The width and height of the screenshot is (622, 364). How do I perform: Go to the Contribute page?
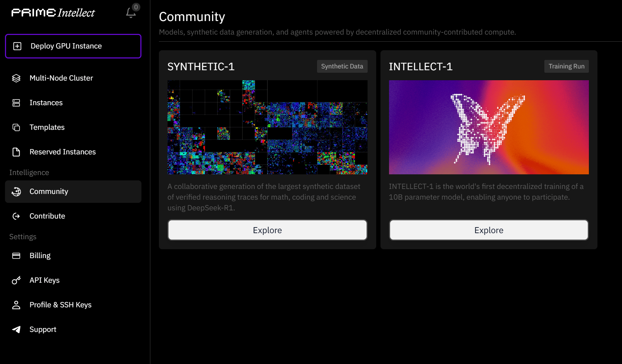click(x=47, y=216)
